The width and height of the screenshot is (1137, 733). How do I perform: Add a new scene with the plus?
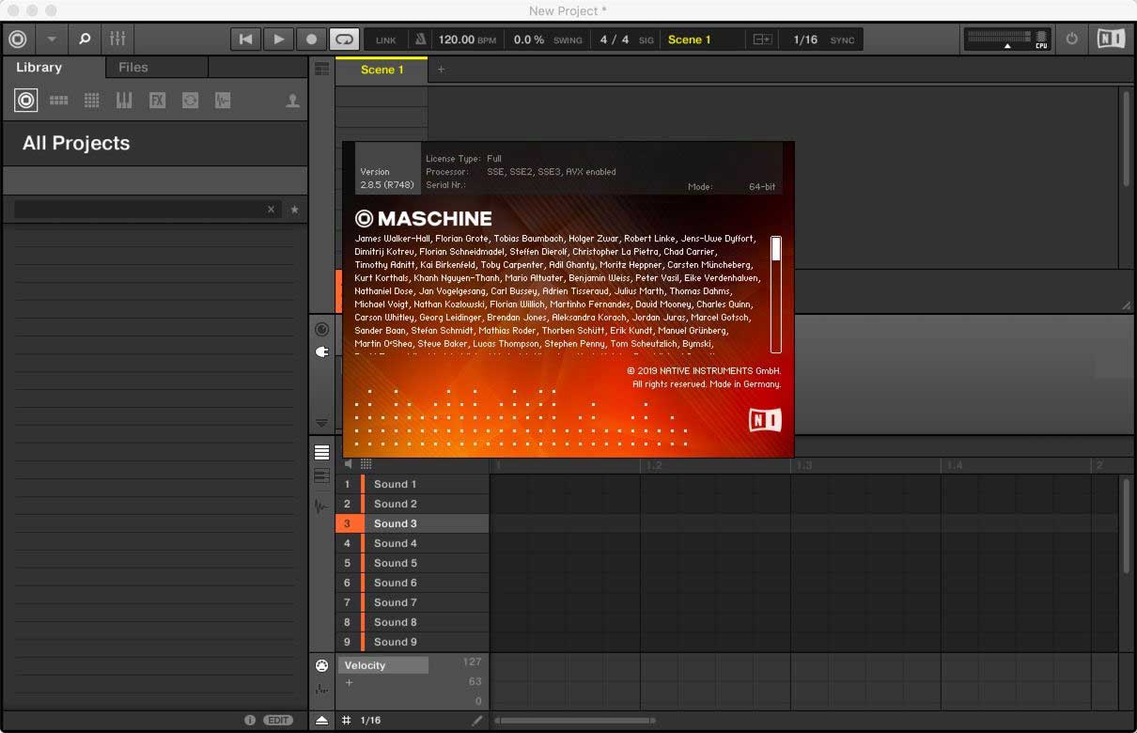coord(441,70)
